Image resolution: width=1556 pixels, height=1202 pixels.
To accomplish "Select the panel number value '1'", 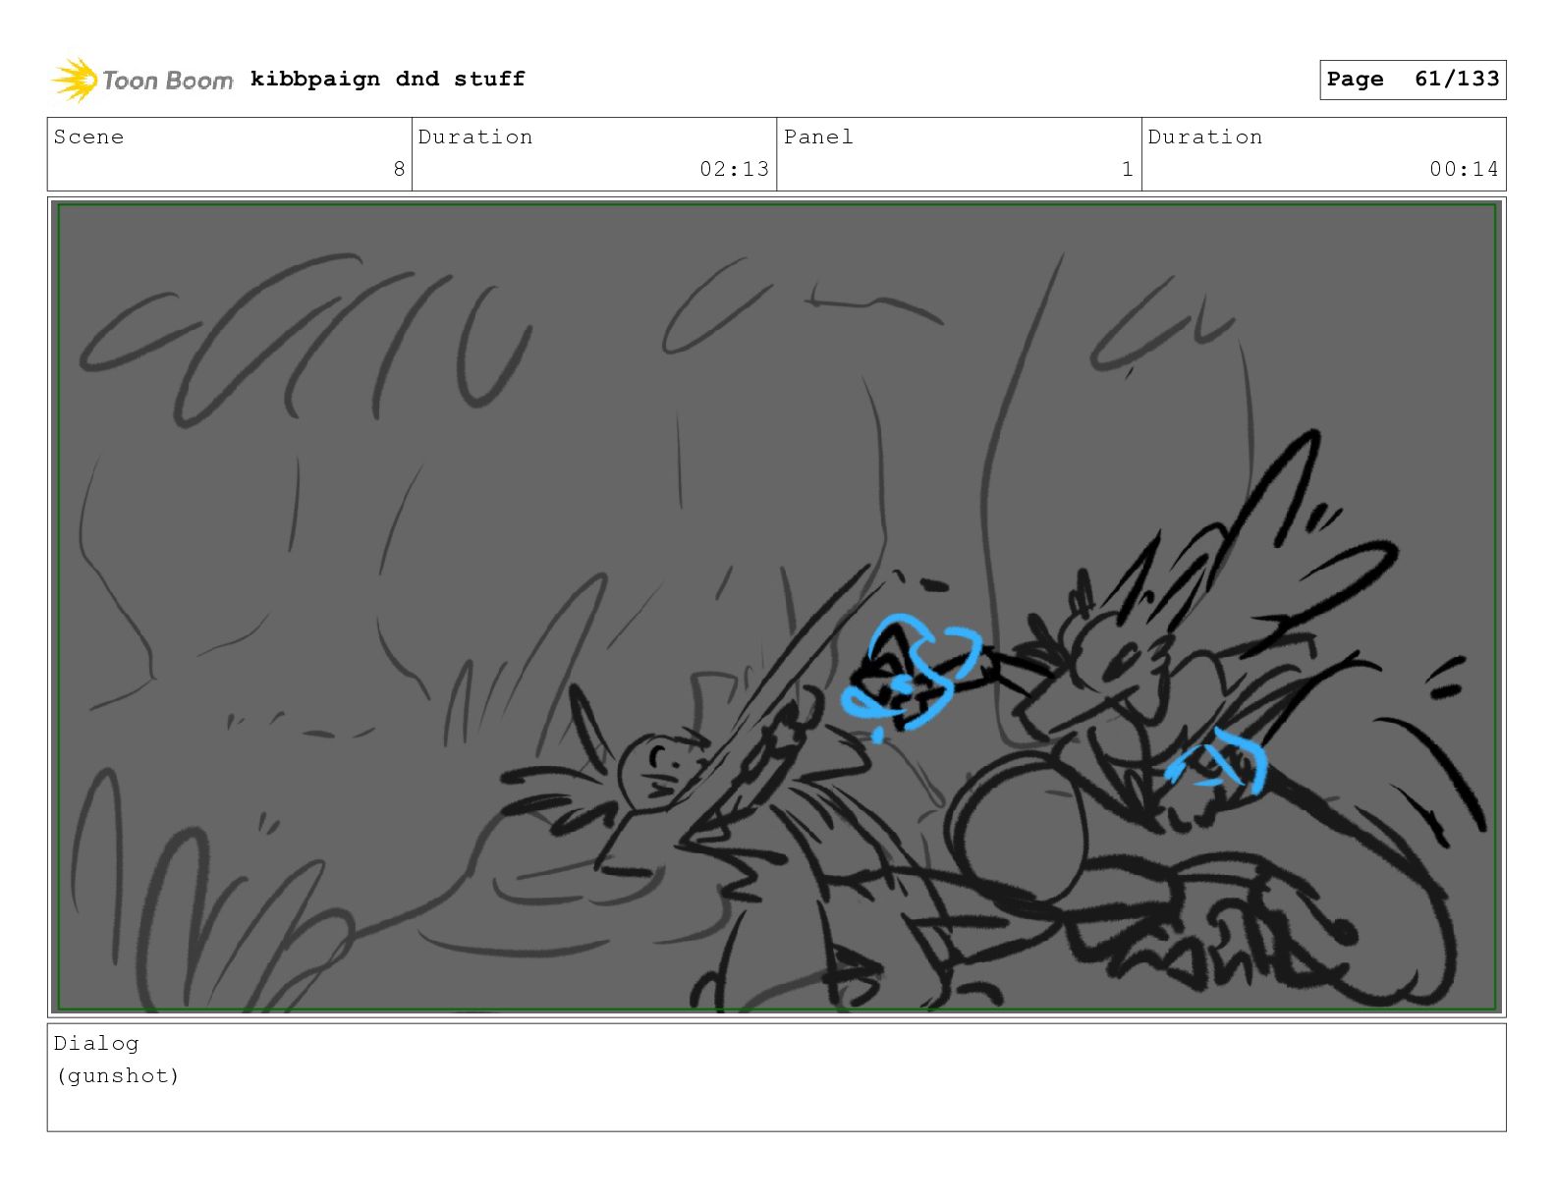I will tap(1128, 169).
